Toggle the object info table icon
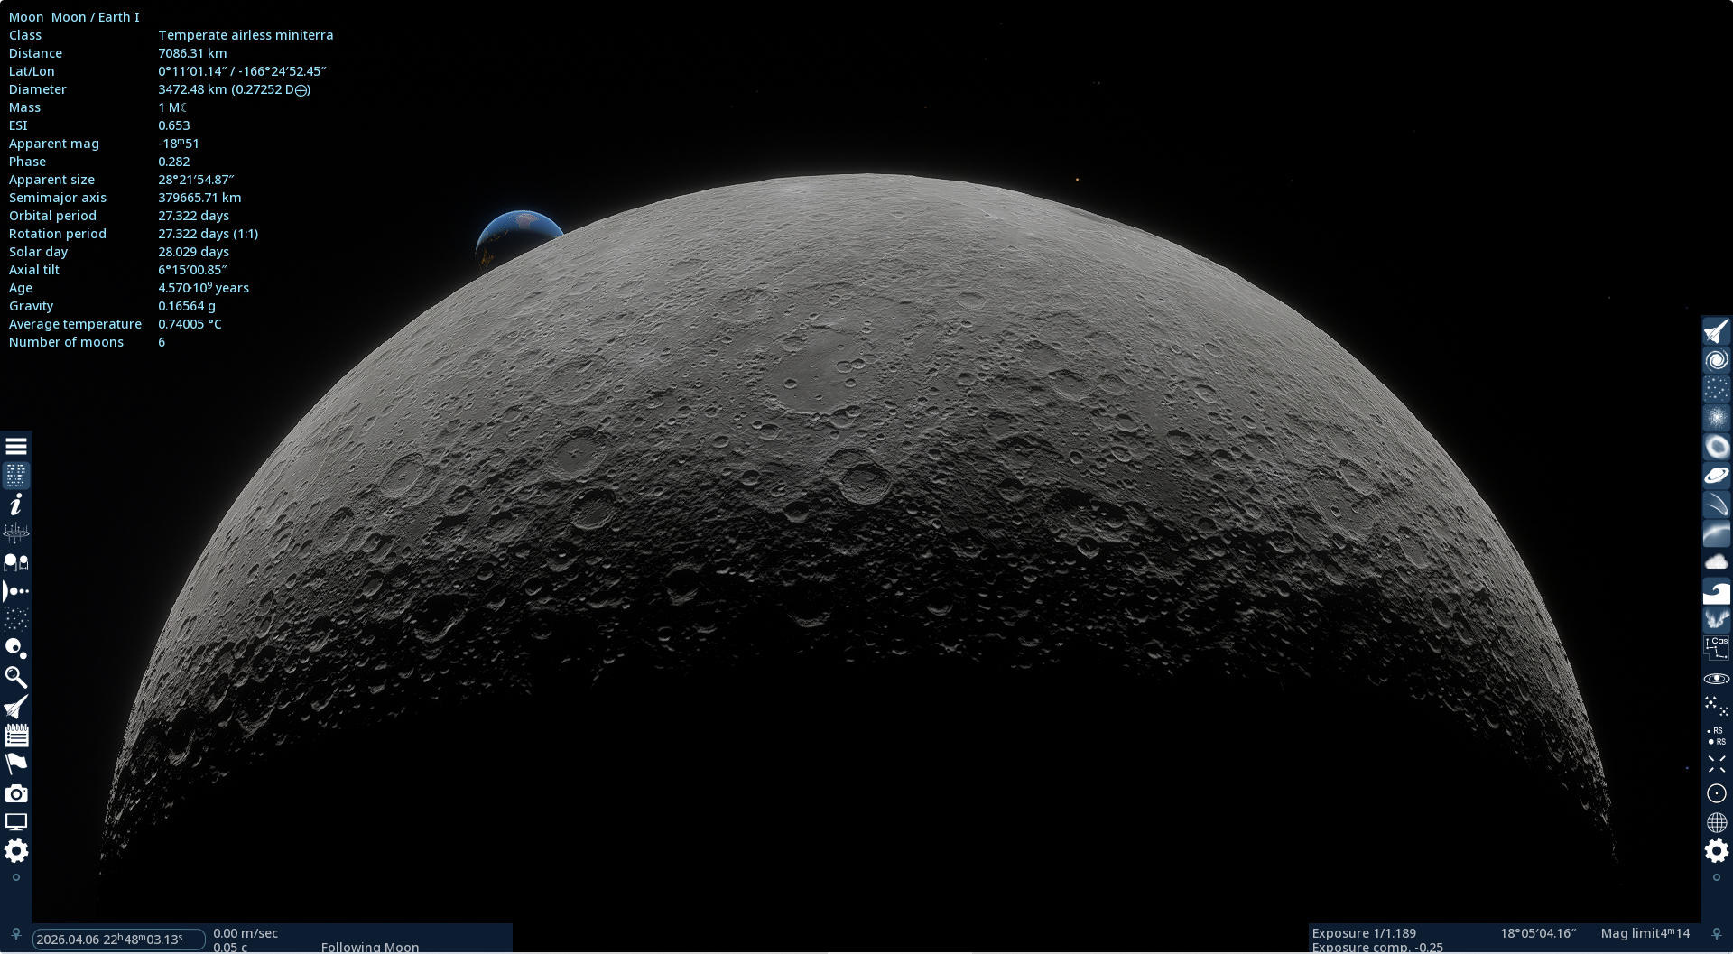 (x=16, y=476)
